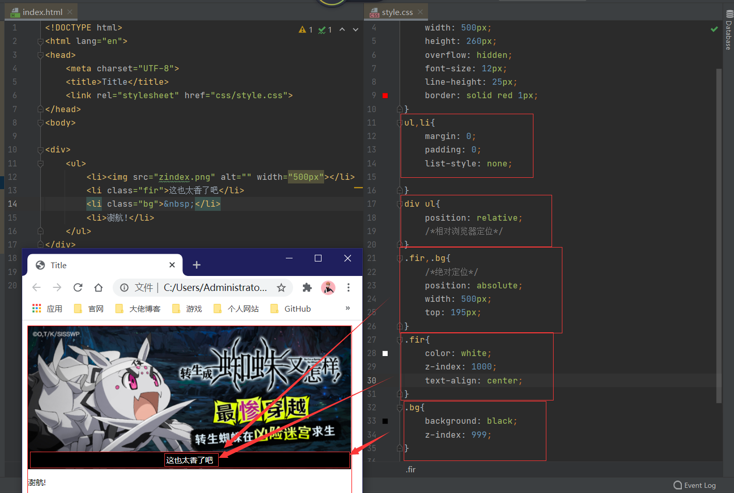The height and width of the screenshot is (493, 734).
Task: Open the browser three-dot menu
Action: (x=348, y=288)
